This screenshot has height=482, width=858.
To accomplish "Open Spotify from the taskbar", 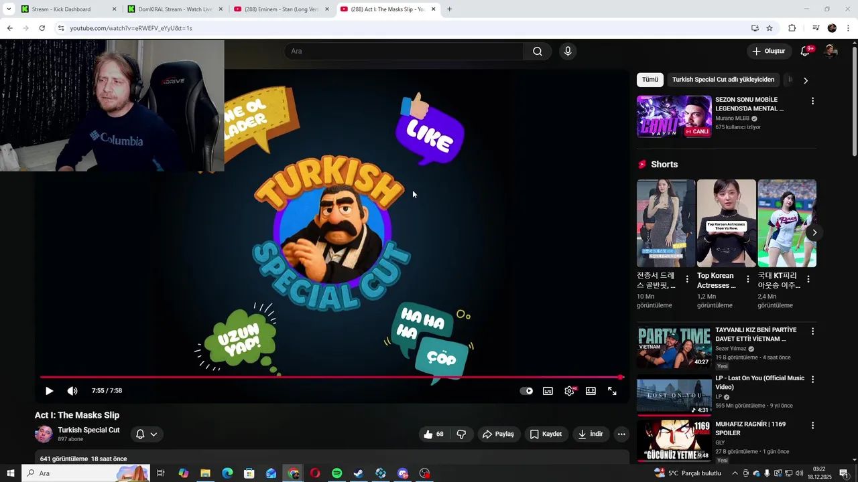I will (336, 473).
